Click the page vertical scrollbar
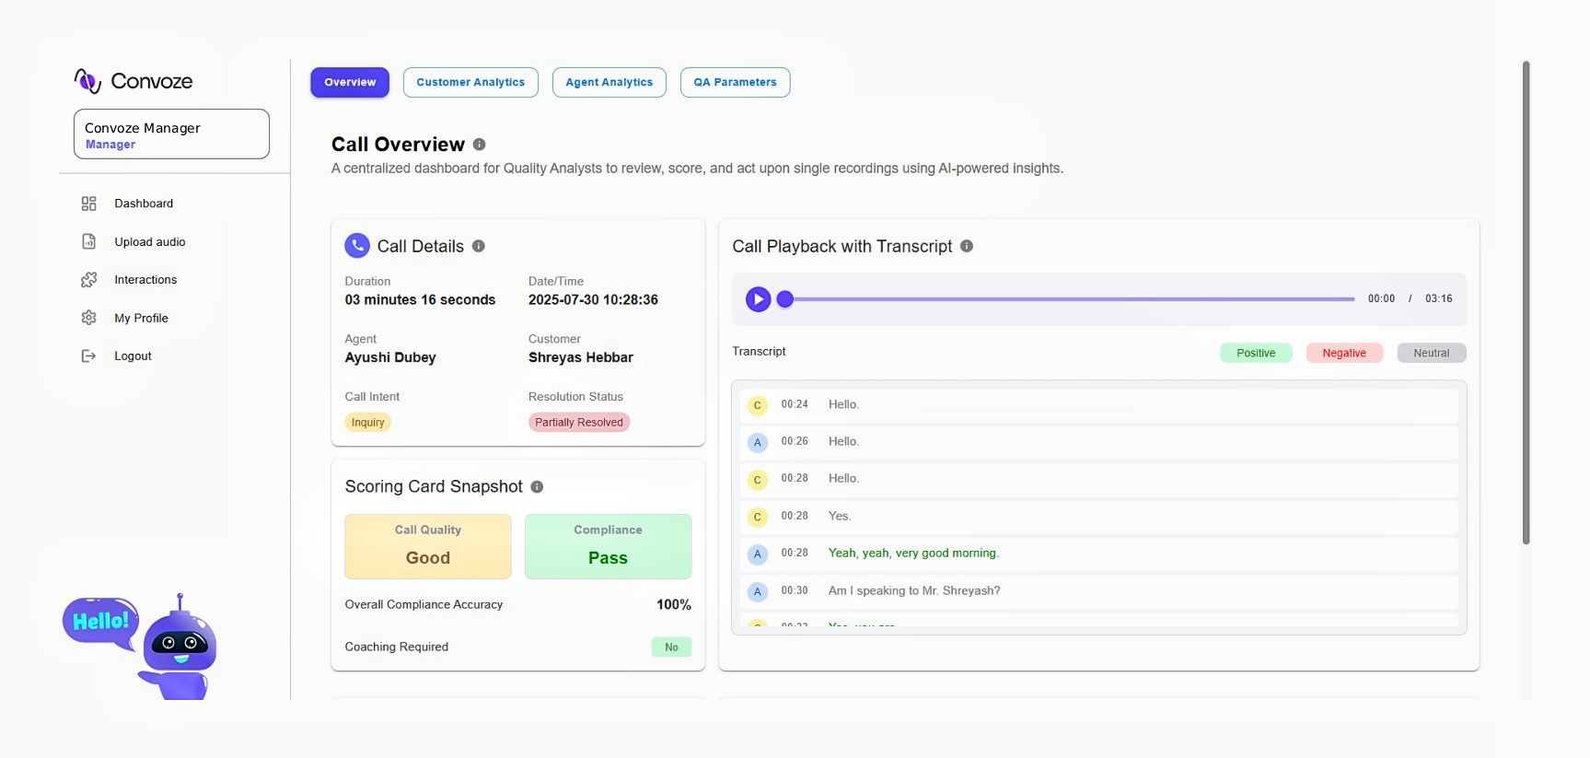This screenshot has width=1590, height=758. (1526, 304)
